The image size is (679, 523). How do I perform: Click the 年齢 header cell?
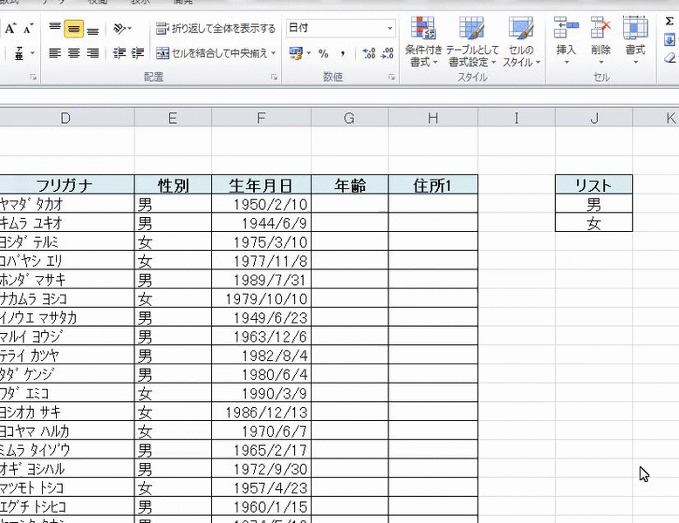click(x=349, y=185)
